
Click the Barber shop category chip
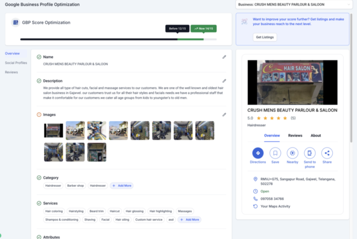tap(75, 186)
